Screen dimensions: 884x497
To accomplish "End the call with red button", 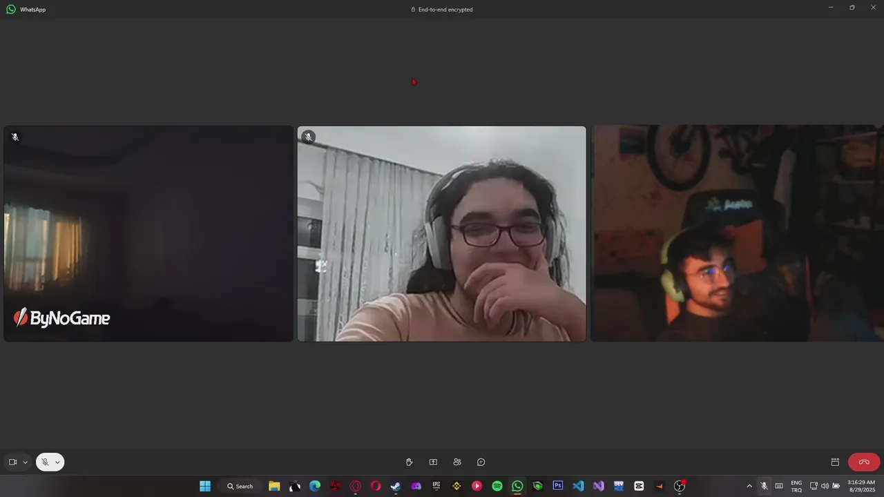I will tap(864, 462).
